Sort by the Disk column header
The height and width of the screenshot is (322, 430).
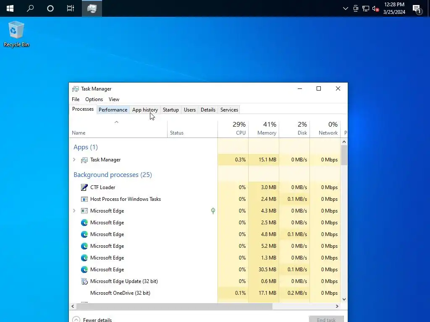tap(294, 129)
